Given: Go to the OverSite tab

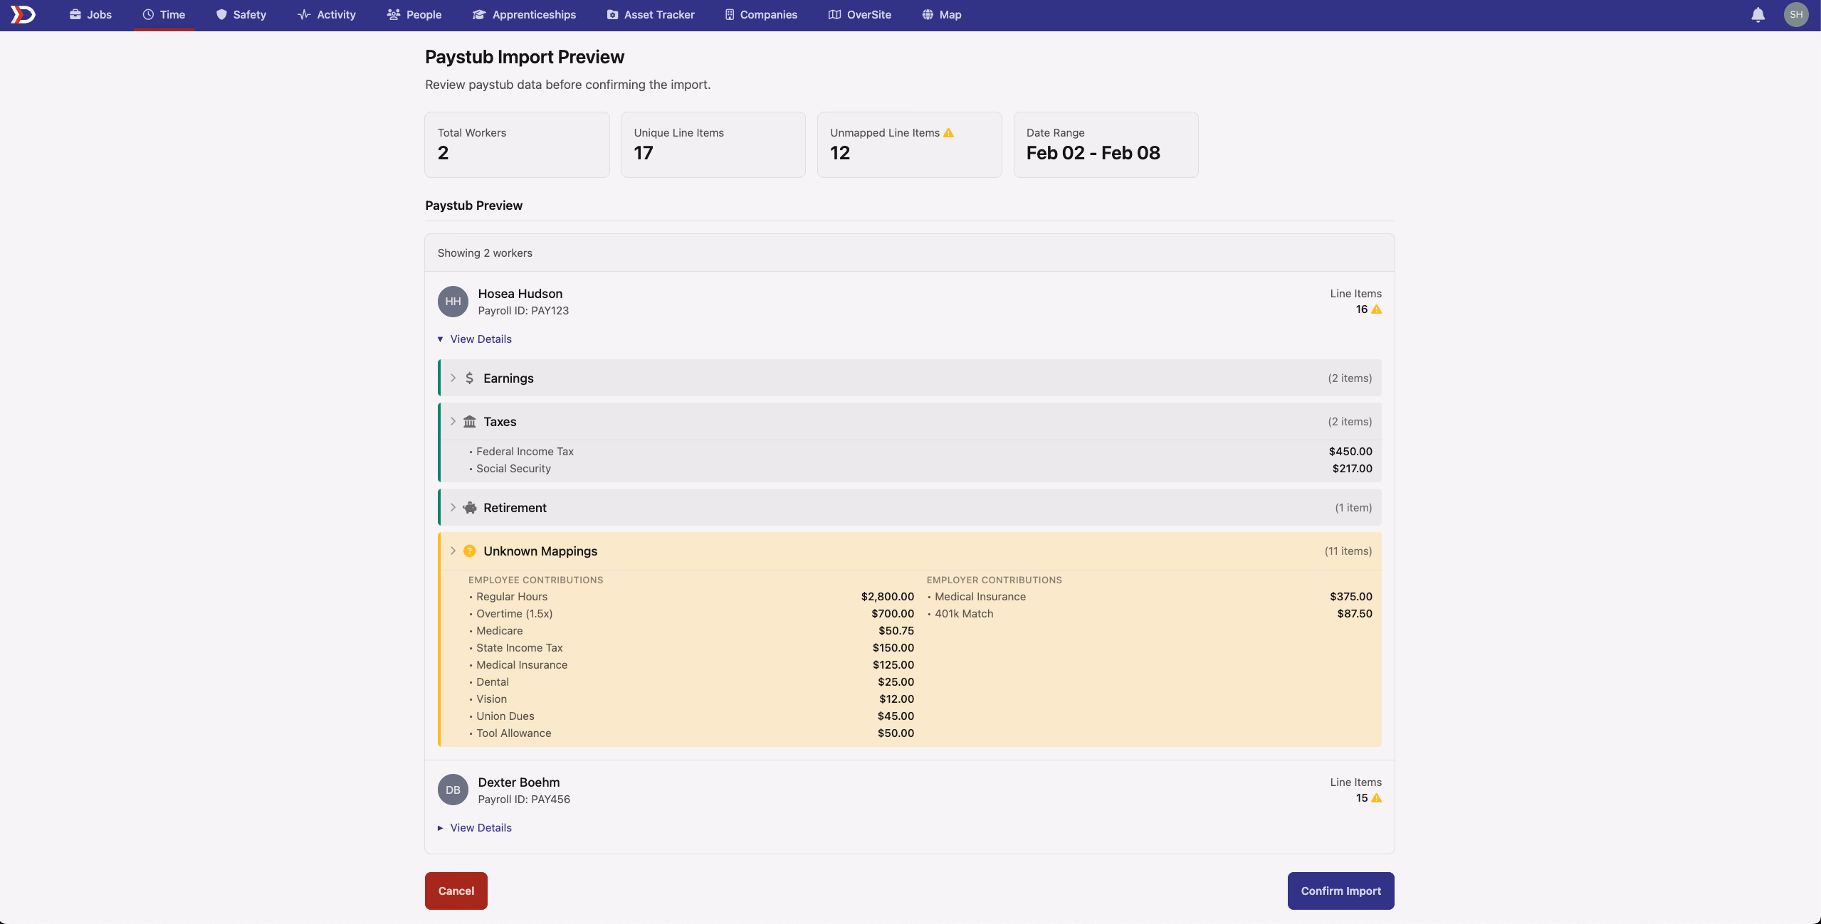Looking at the screenshot, I should (x=859, y=14).
